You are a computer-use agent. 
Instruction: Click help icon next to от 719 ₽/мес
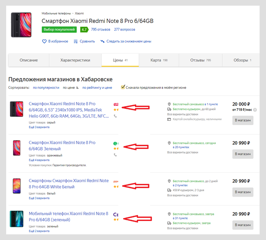(255, 110)
